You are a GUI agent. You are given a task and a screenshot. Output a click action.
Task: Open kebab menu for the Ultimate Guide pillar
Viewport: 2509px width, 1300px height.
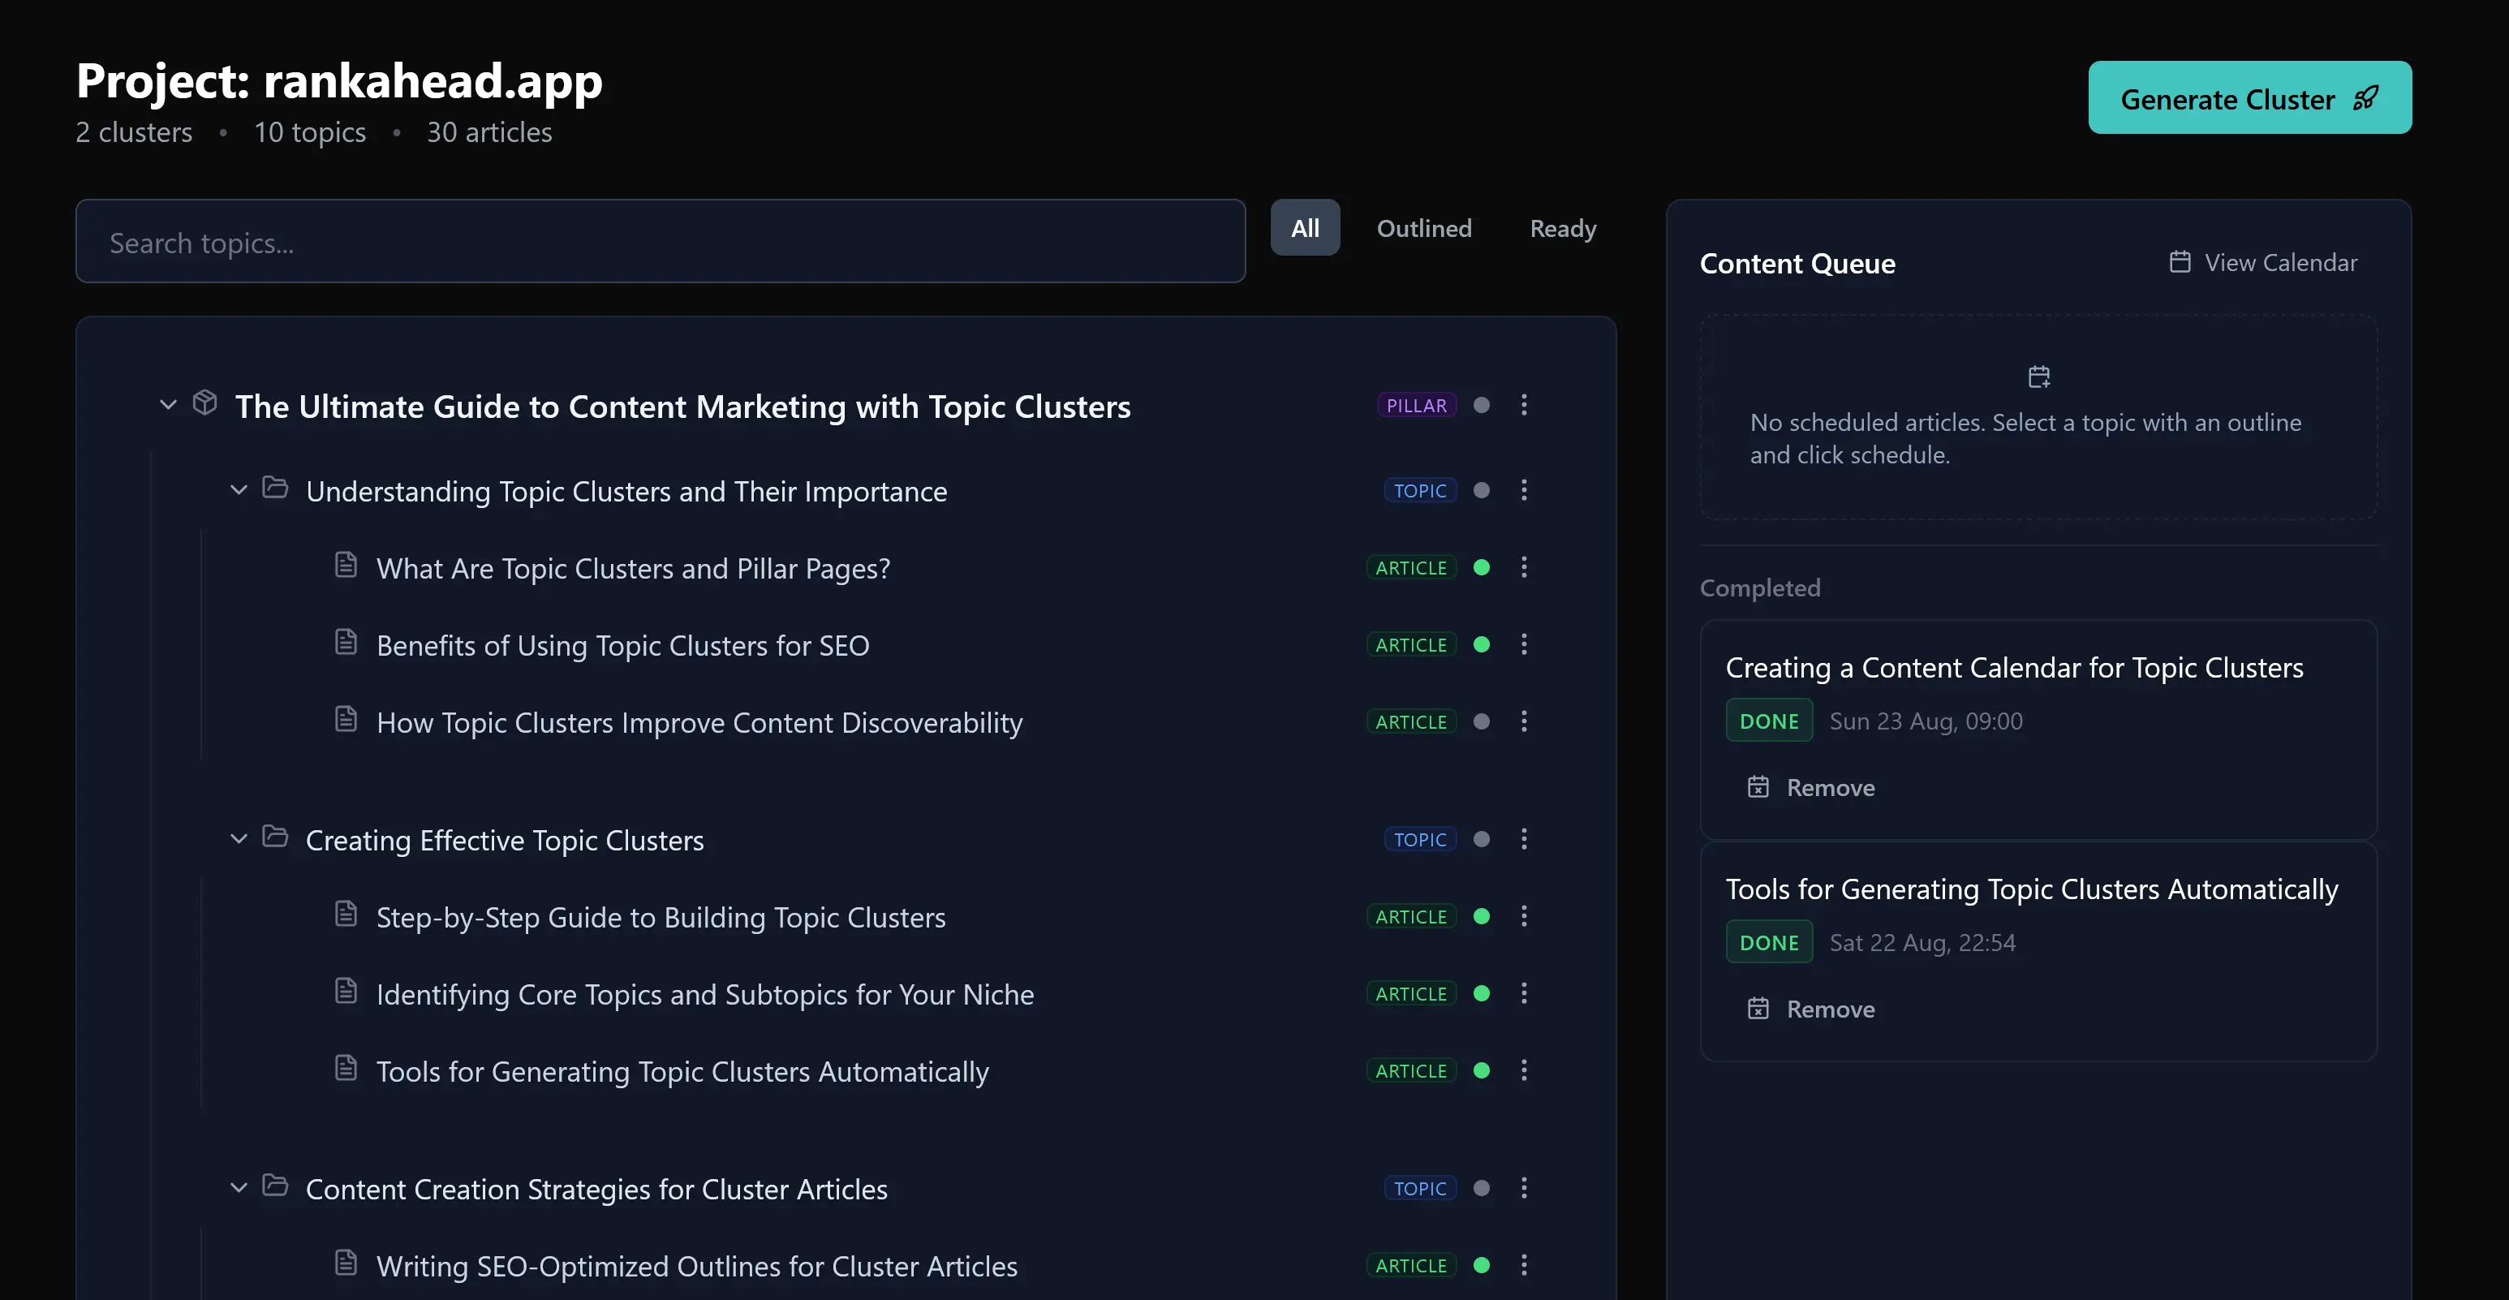1524,405
